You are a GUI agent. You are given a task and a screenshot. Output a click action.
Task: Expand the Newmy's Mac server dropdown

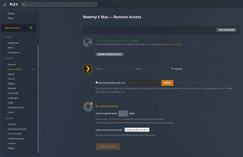pyautogui.click(x=13, y=28)
